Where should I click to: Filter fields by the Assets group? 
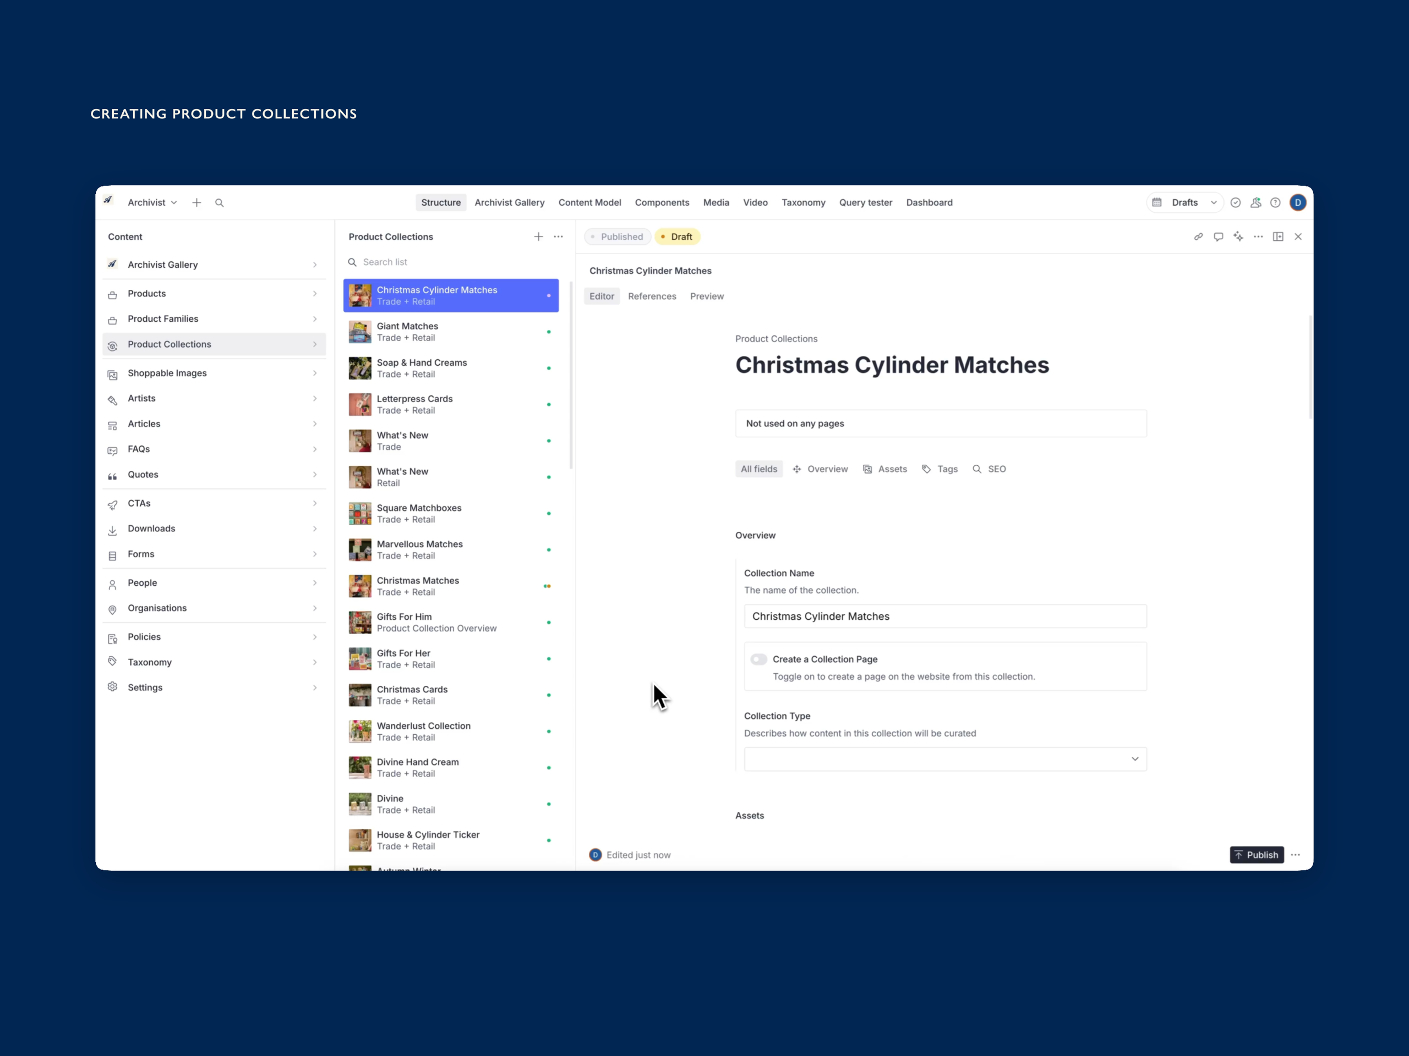click(885, 469)
